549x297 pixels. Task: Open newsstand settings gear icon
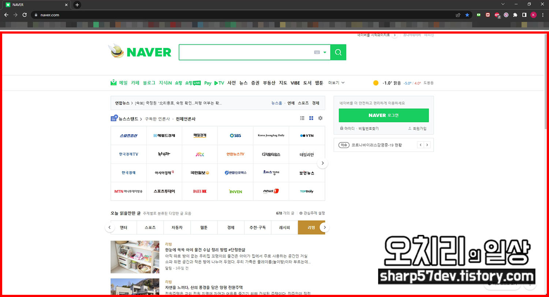(x=320, y=118)
